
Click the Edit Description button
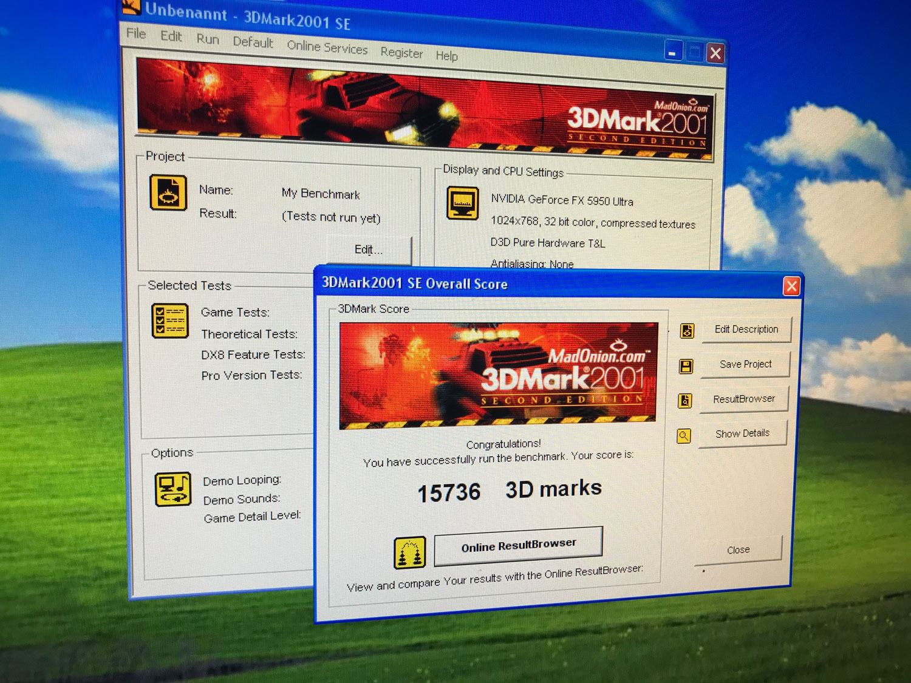point(746,330)
